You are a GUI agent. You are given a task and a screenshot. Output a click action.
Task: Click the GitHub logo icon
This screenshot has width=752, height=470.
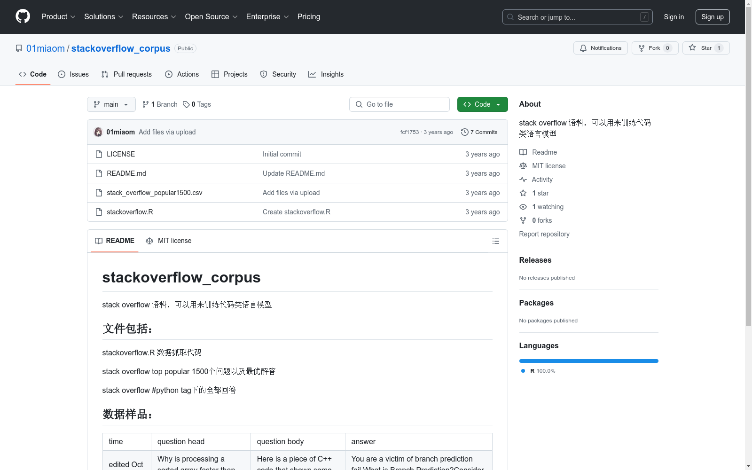23,16
